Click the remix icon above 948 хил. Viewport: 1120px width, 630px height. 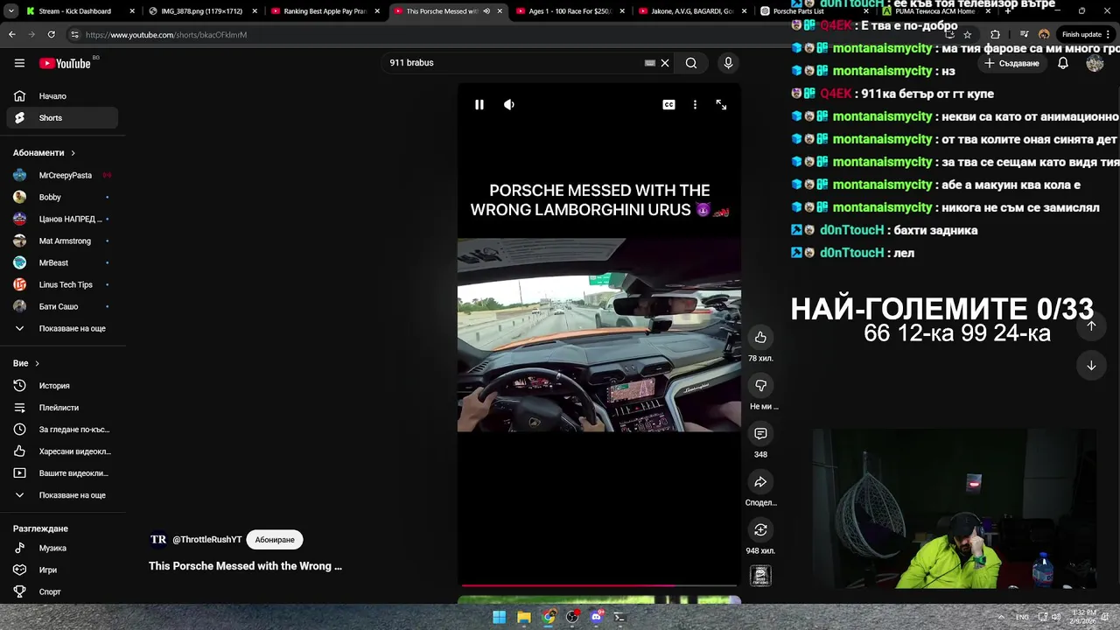click(x=760, y=530)
